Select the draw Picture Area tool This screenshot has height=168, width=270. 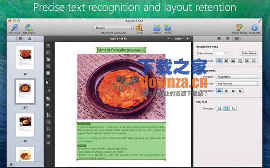tap(48, 59)
